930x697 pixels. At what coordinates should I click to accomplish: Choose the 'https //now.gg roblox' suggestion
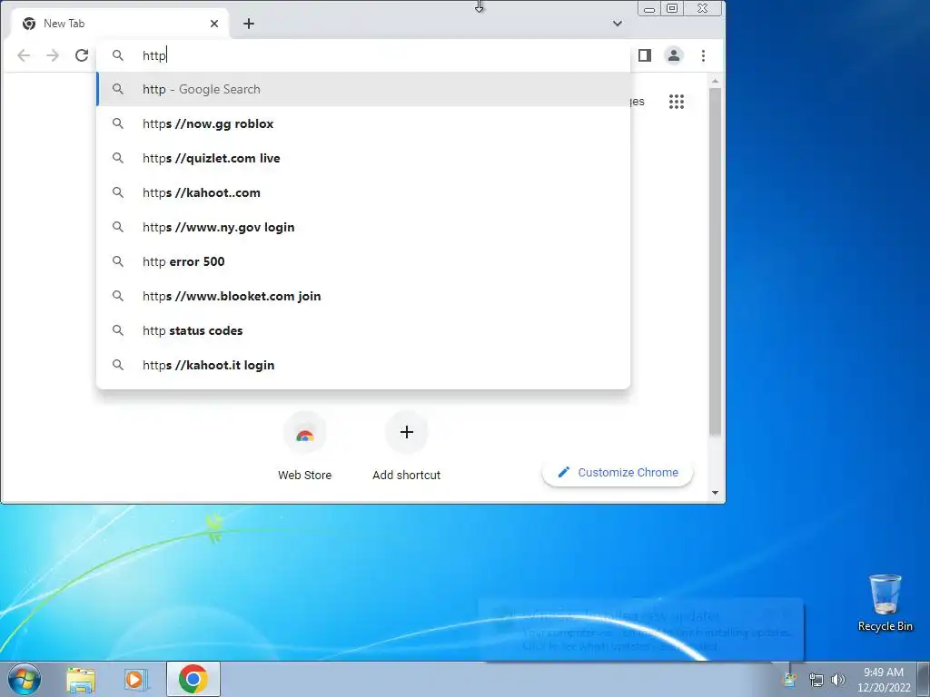(363, 123)
